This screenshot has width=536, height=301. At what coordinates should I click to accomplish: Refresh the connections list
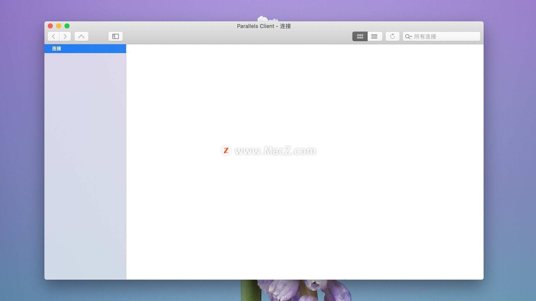(x=393, y=36)
